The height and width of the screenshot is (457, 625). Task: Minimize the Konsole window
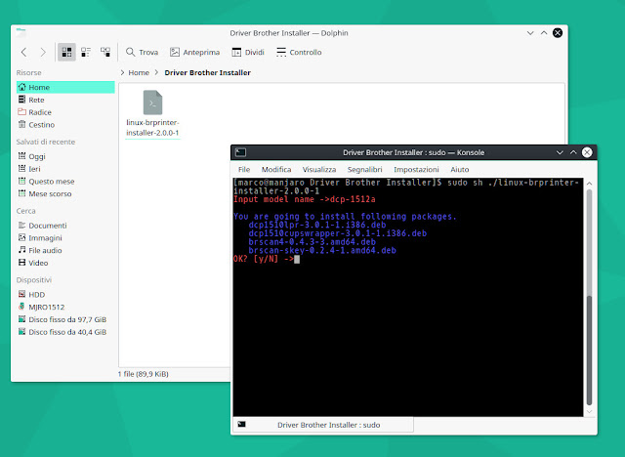(560, 152)
